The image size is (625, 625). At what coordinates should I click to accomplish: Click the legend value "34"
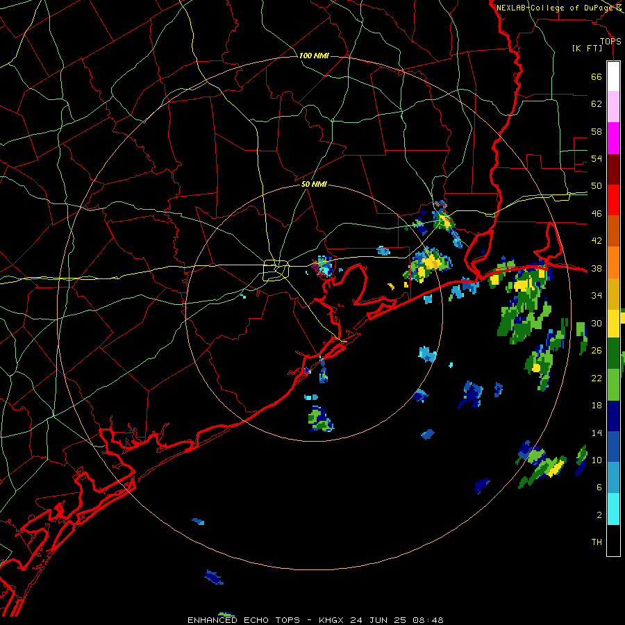597,296
